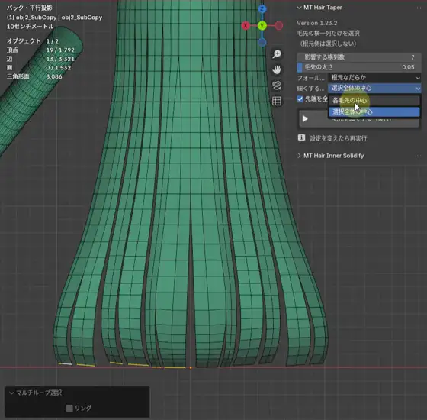Click the '(根元側は選択しない)' text
The width and height of the screenshot is (427, 420).
pos(328,44)
